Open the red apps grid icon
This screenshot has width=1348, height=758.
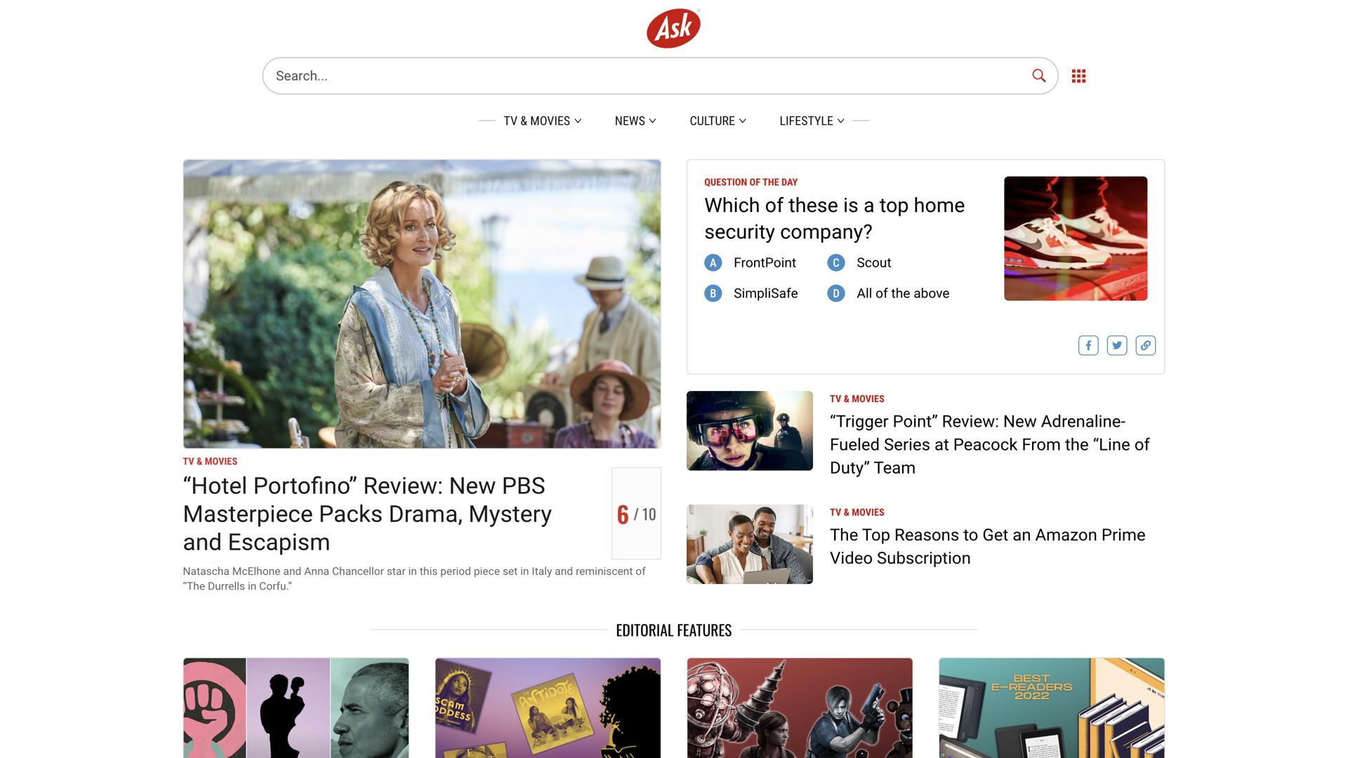click(x=1078, y=76)
